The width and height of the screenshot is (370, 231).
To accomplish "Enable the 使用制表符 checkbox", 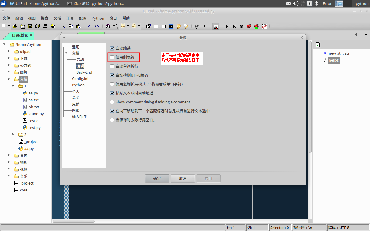I will [x=112, y=57].
